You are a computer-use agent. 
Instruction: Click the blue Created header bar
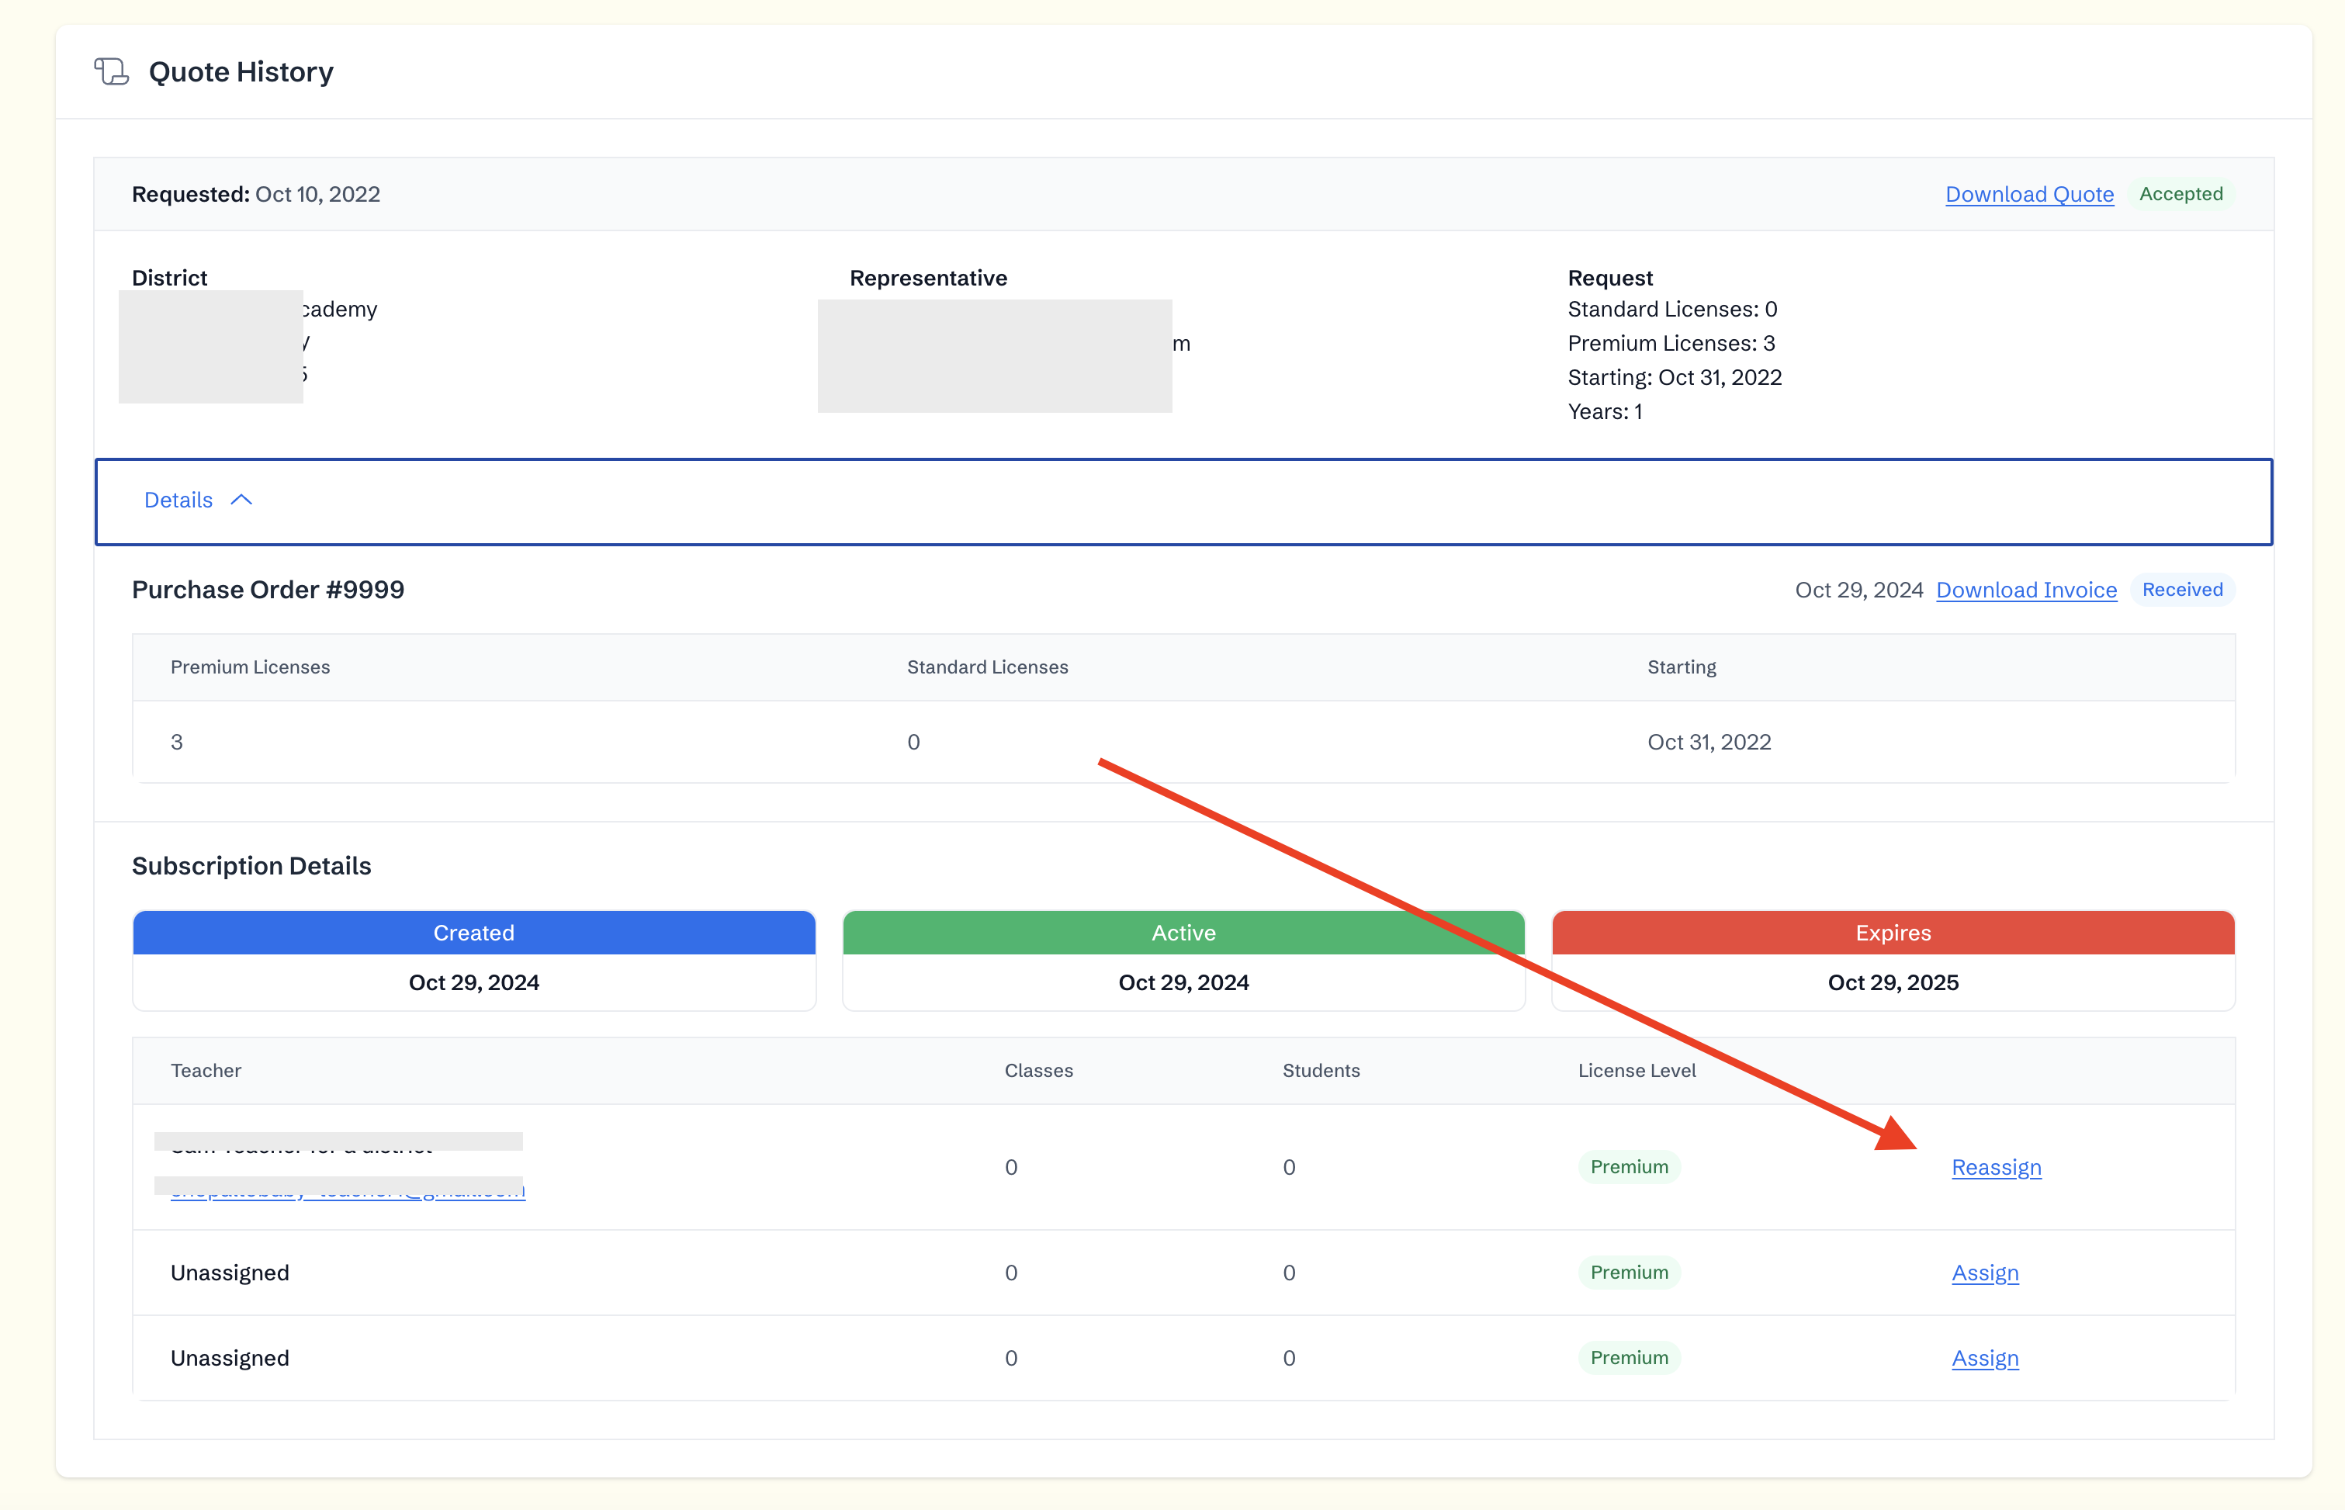473,933
